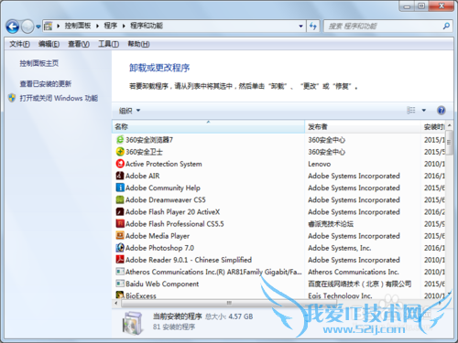
Task: Go to 控制面板主页 link
Action: coord(39,63)
